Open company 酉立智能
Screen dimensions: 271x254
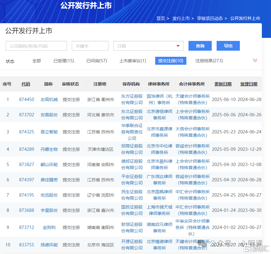tap(49, 132)
